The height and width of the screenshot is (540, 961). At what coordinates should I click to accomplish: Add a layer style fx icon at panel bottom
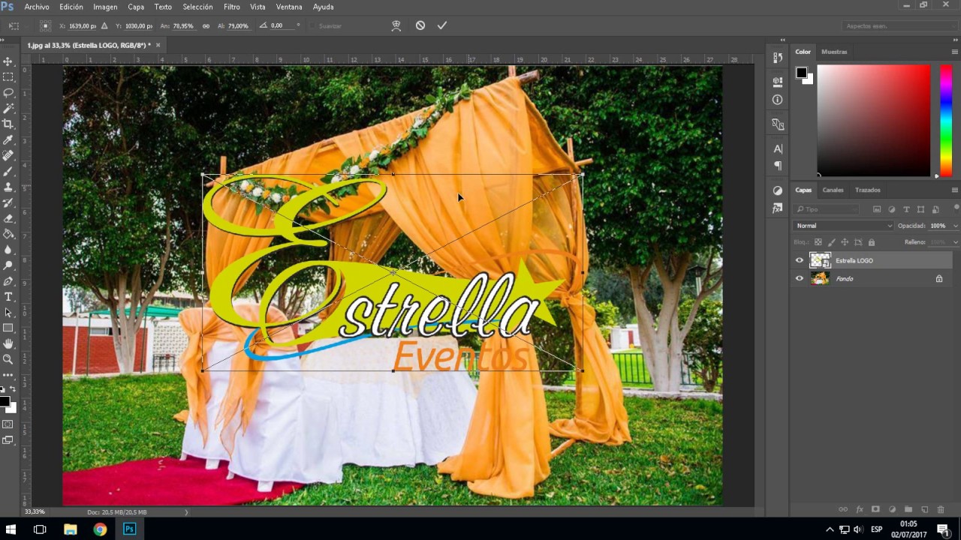click(860, 510)
